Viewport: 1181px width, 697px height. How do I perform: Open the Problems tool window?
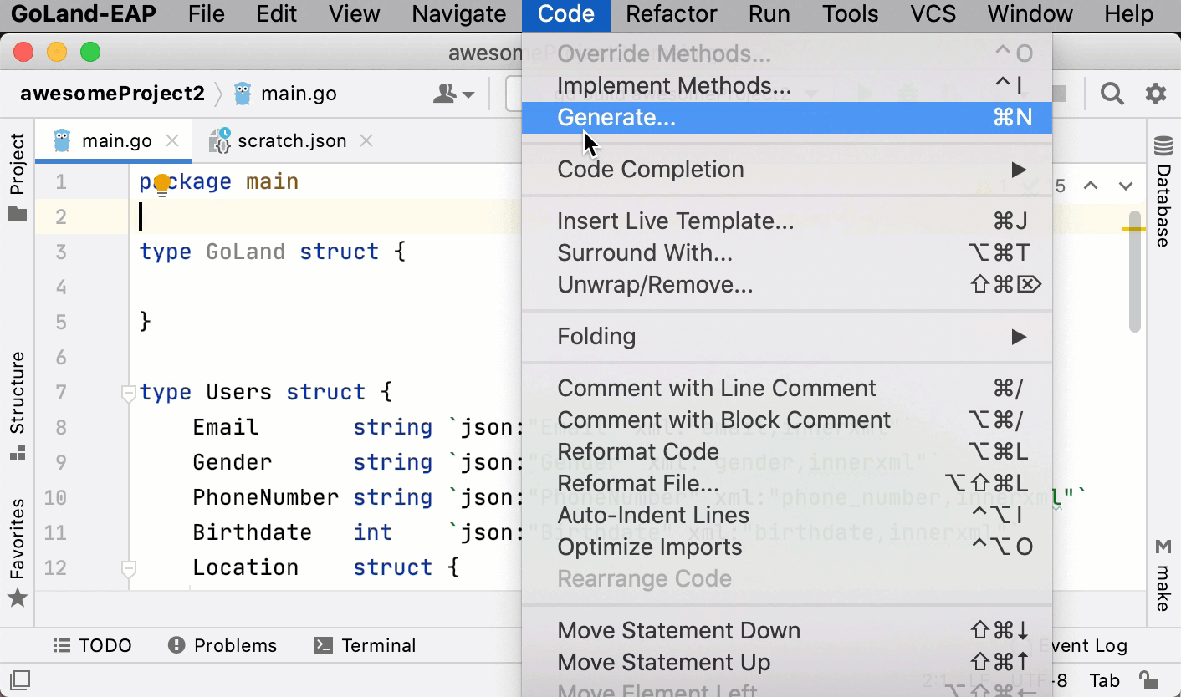click(x=222, y=645)
